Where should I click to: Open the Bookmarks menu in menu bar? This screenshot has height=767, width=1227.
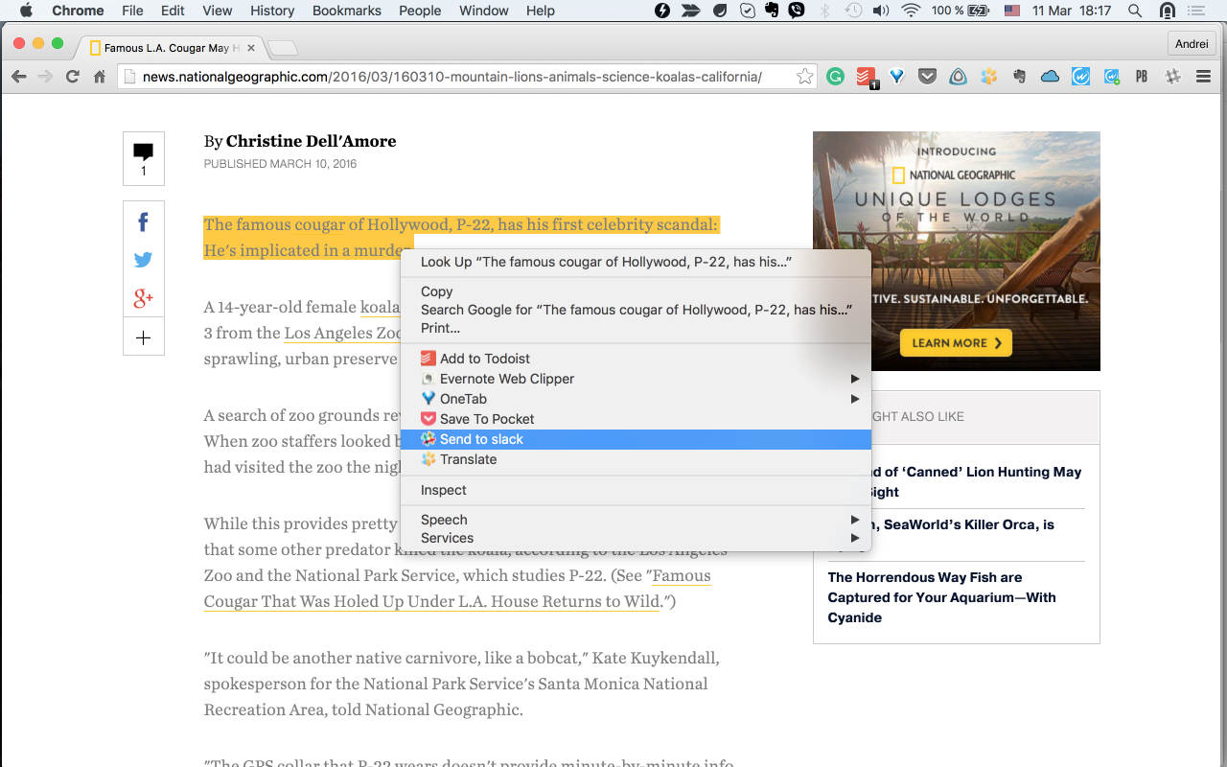point(346,11)
